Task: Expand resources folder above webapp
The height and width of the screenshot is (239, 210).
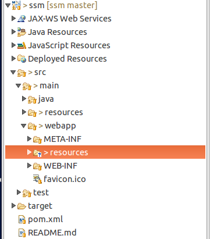Action: pos(24,112)
